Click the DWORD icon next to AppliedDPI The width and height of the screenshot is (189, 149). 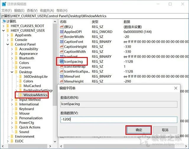click(62, 32)
